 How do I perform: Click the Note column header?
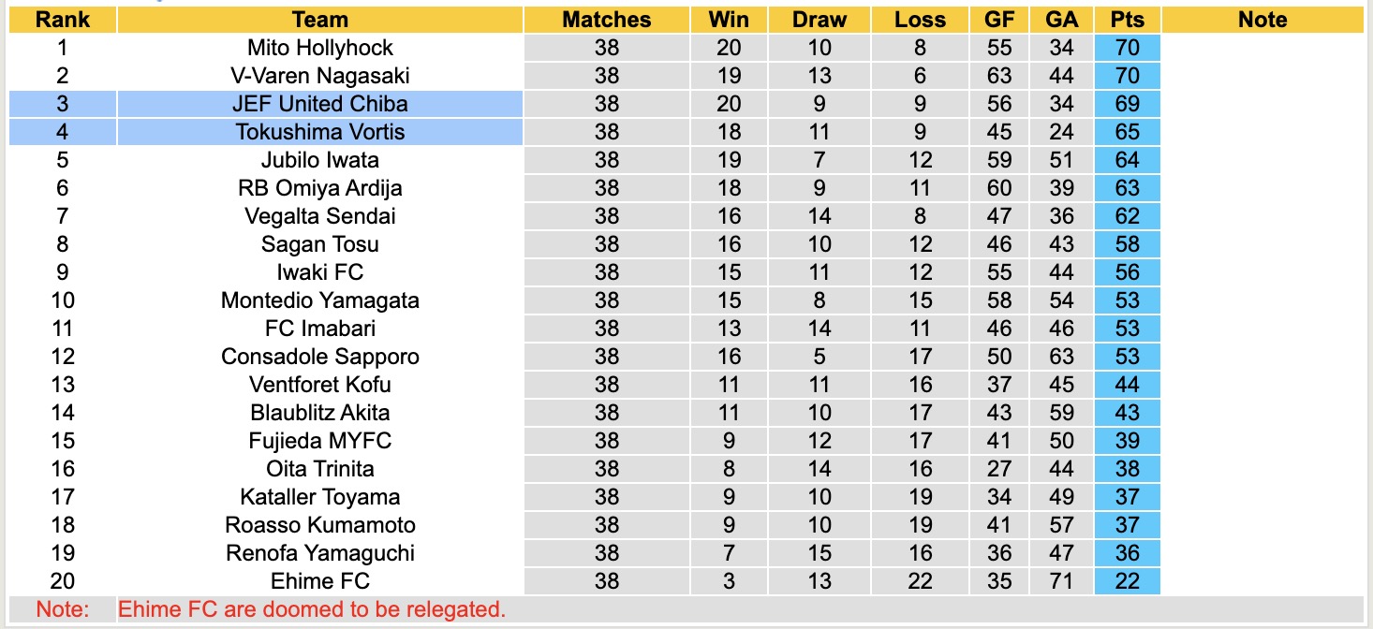point(1262,20)
